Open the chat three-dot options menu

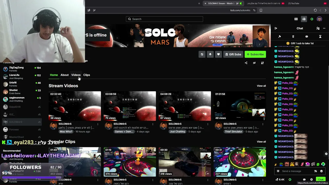pyautogui.click(x=324, y=28)
